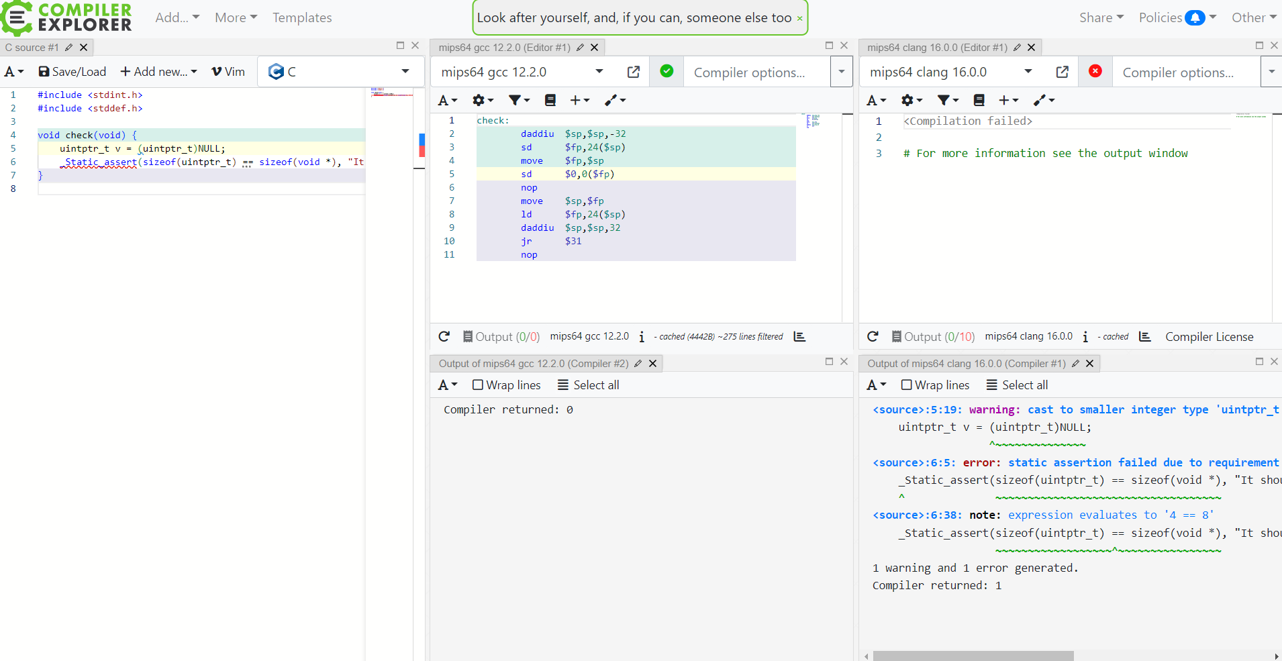This screenshot has height=661, width=1282.
Task: Dismiss the motto banner
Action: [799, 19]
